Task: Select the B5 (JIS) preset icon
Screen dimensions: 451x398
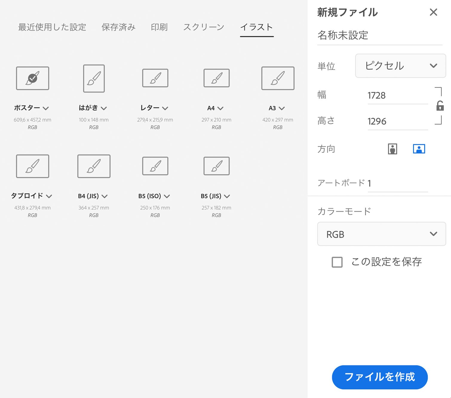Action: (x=216, y=166)
